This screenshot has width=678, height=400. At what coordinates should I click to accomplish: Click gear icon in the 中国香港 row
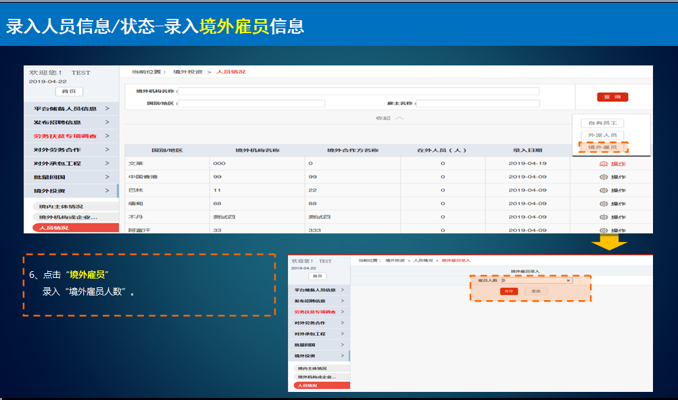coord(603,177)
